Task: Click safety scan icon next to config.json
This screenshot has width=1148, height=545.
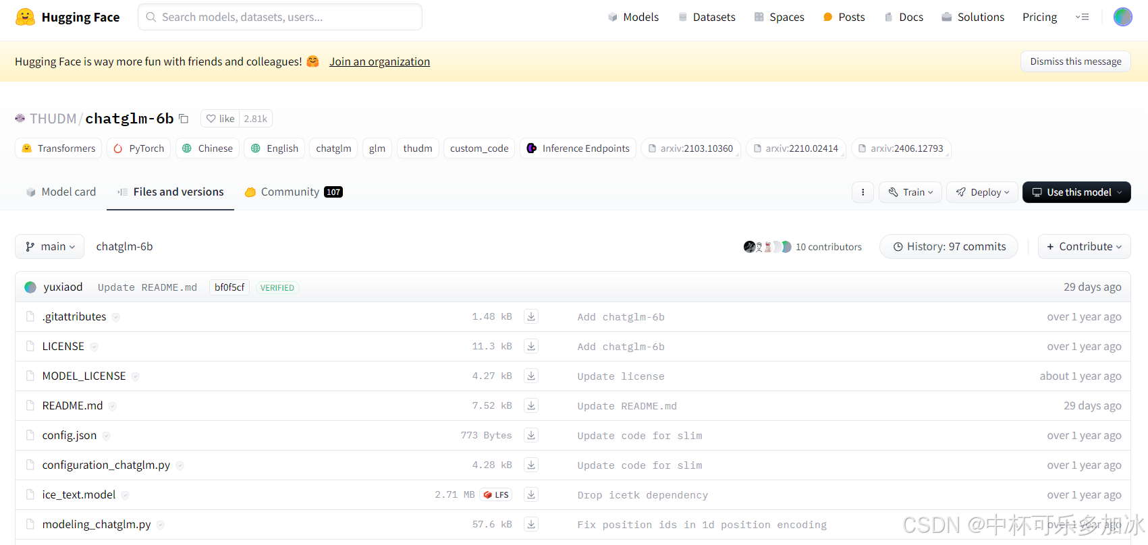Action: tap(106, 436)
